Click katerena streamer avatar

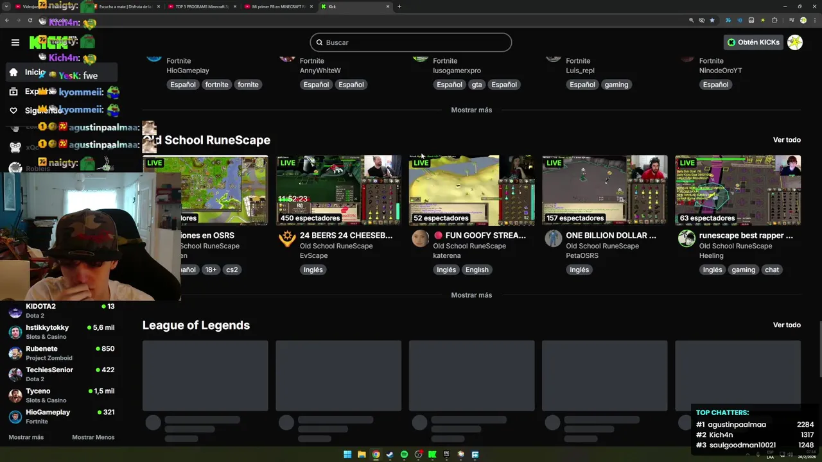pos(420,239)
